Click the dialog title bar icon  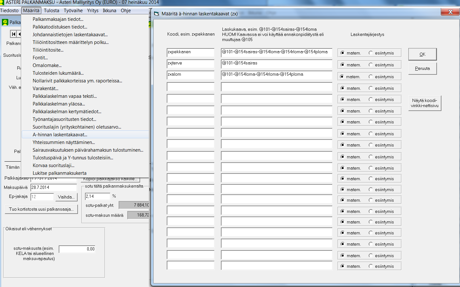pyautogui.click(x=156, y=14)
